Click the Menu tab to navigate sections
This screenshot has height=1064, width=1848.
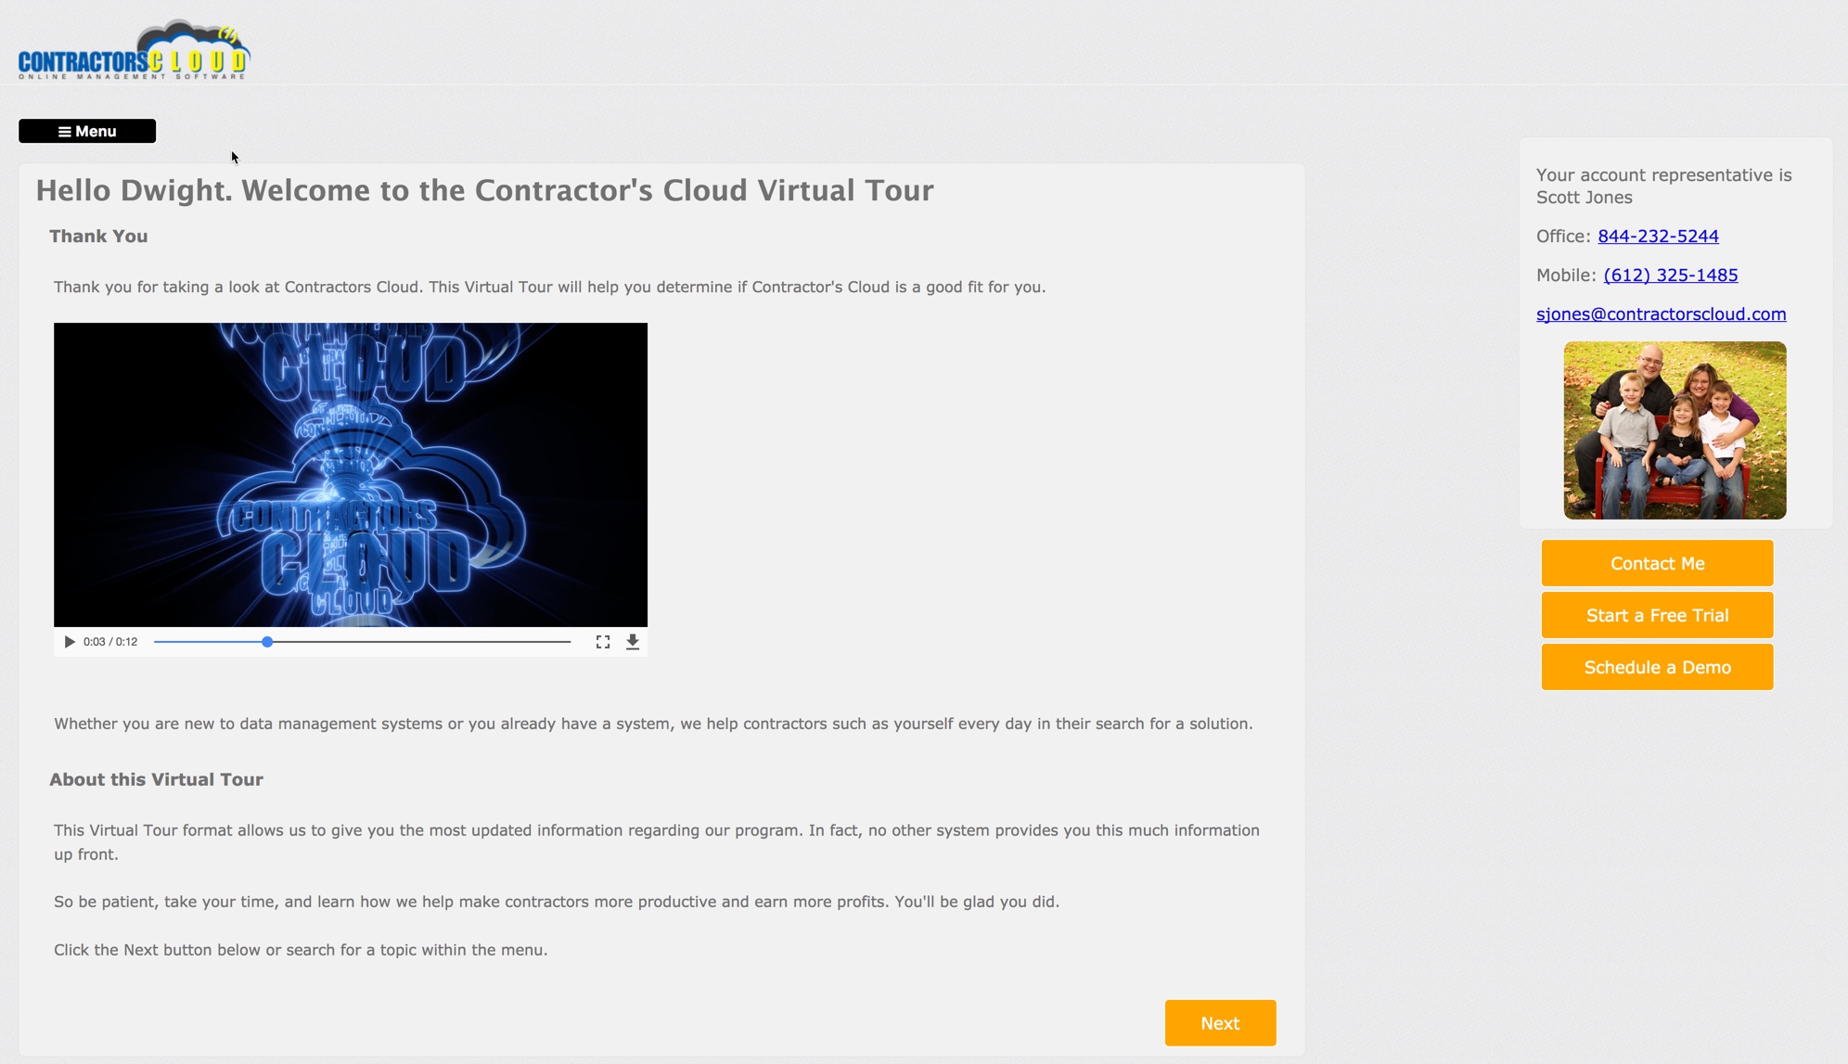pyautogui.click(x=86, y=130)
